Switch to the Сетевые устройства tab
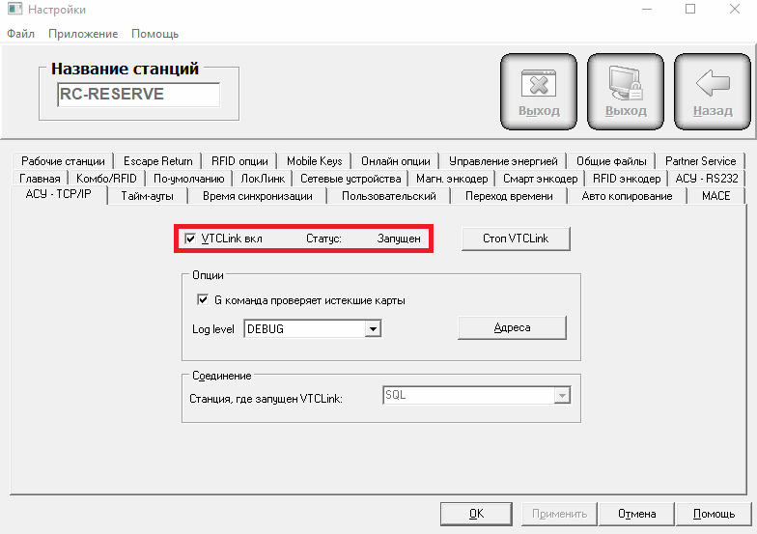757x534 pixels. pyautogui.click(x=350, y=178)
